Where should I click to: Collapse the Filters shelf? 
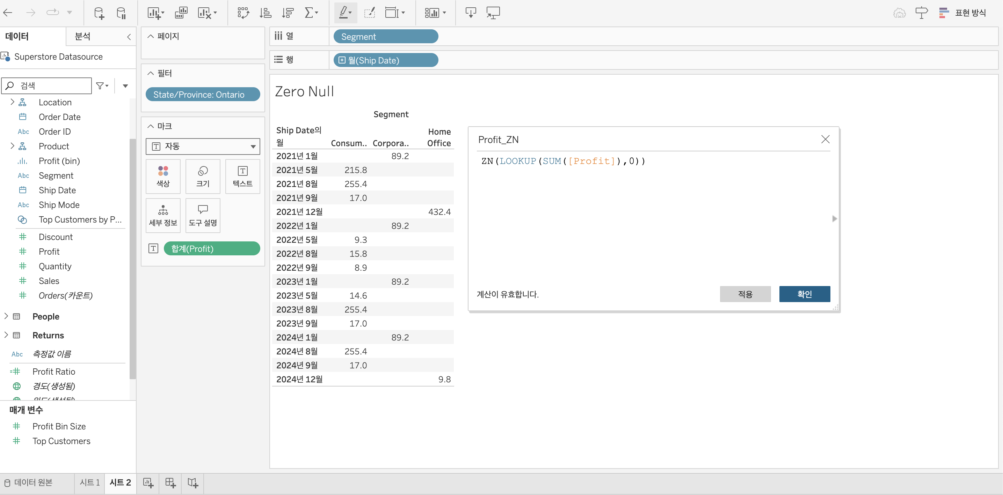pos(151,73)
